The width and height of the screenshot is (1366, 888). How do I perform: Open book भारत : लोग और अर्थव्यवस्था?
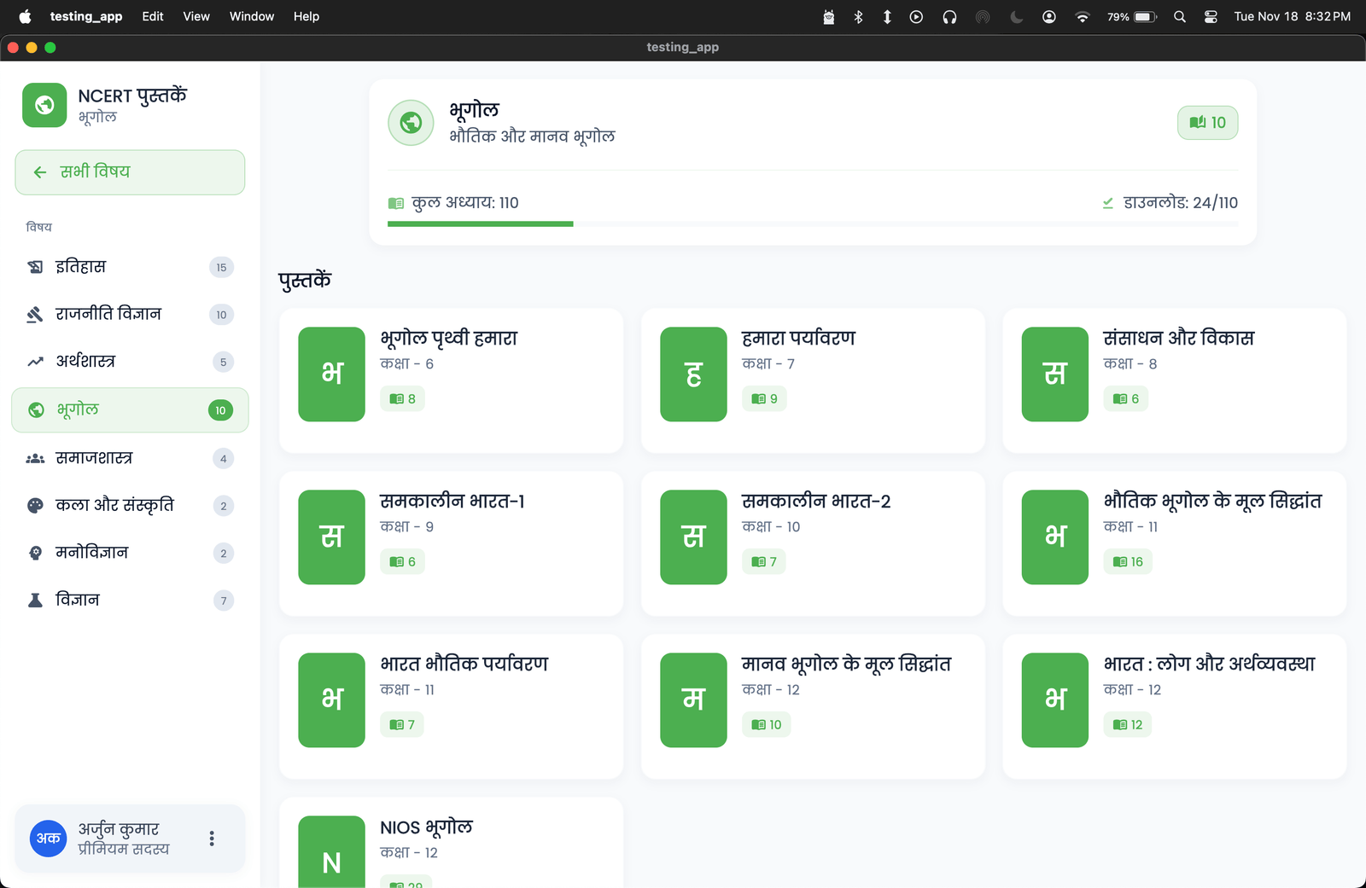(x=1175, y=706)
